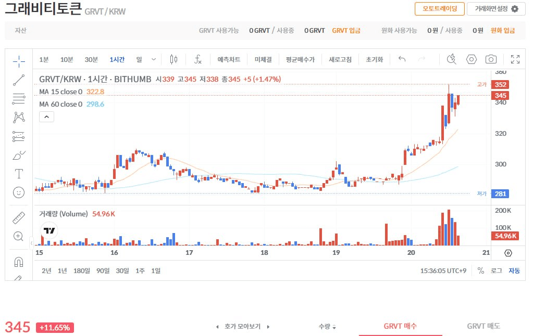Select the pattern drawing tool
This screenshot has height=336, width=533.
tap(19, 118)
